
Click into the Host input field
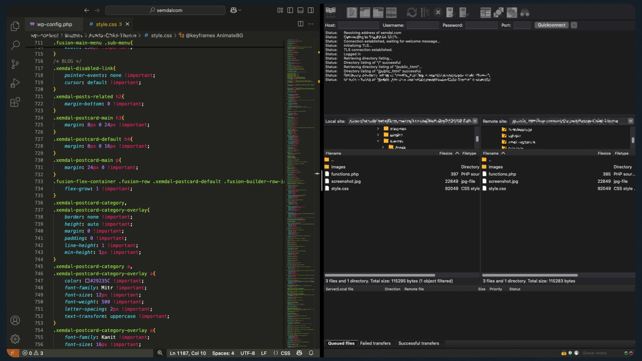[358, 25]
